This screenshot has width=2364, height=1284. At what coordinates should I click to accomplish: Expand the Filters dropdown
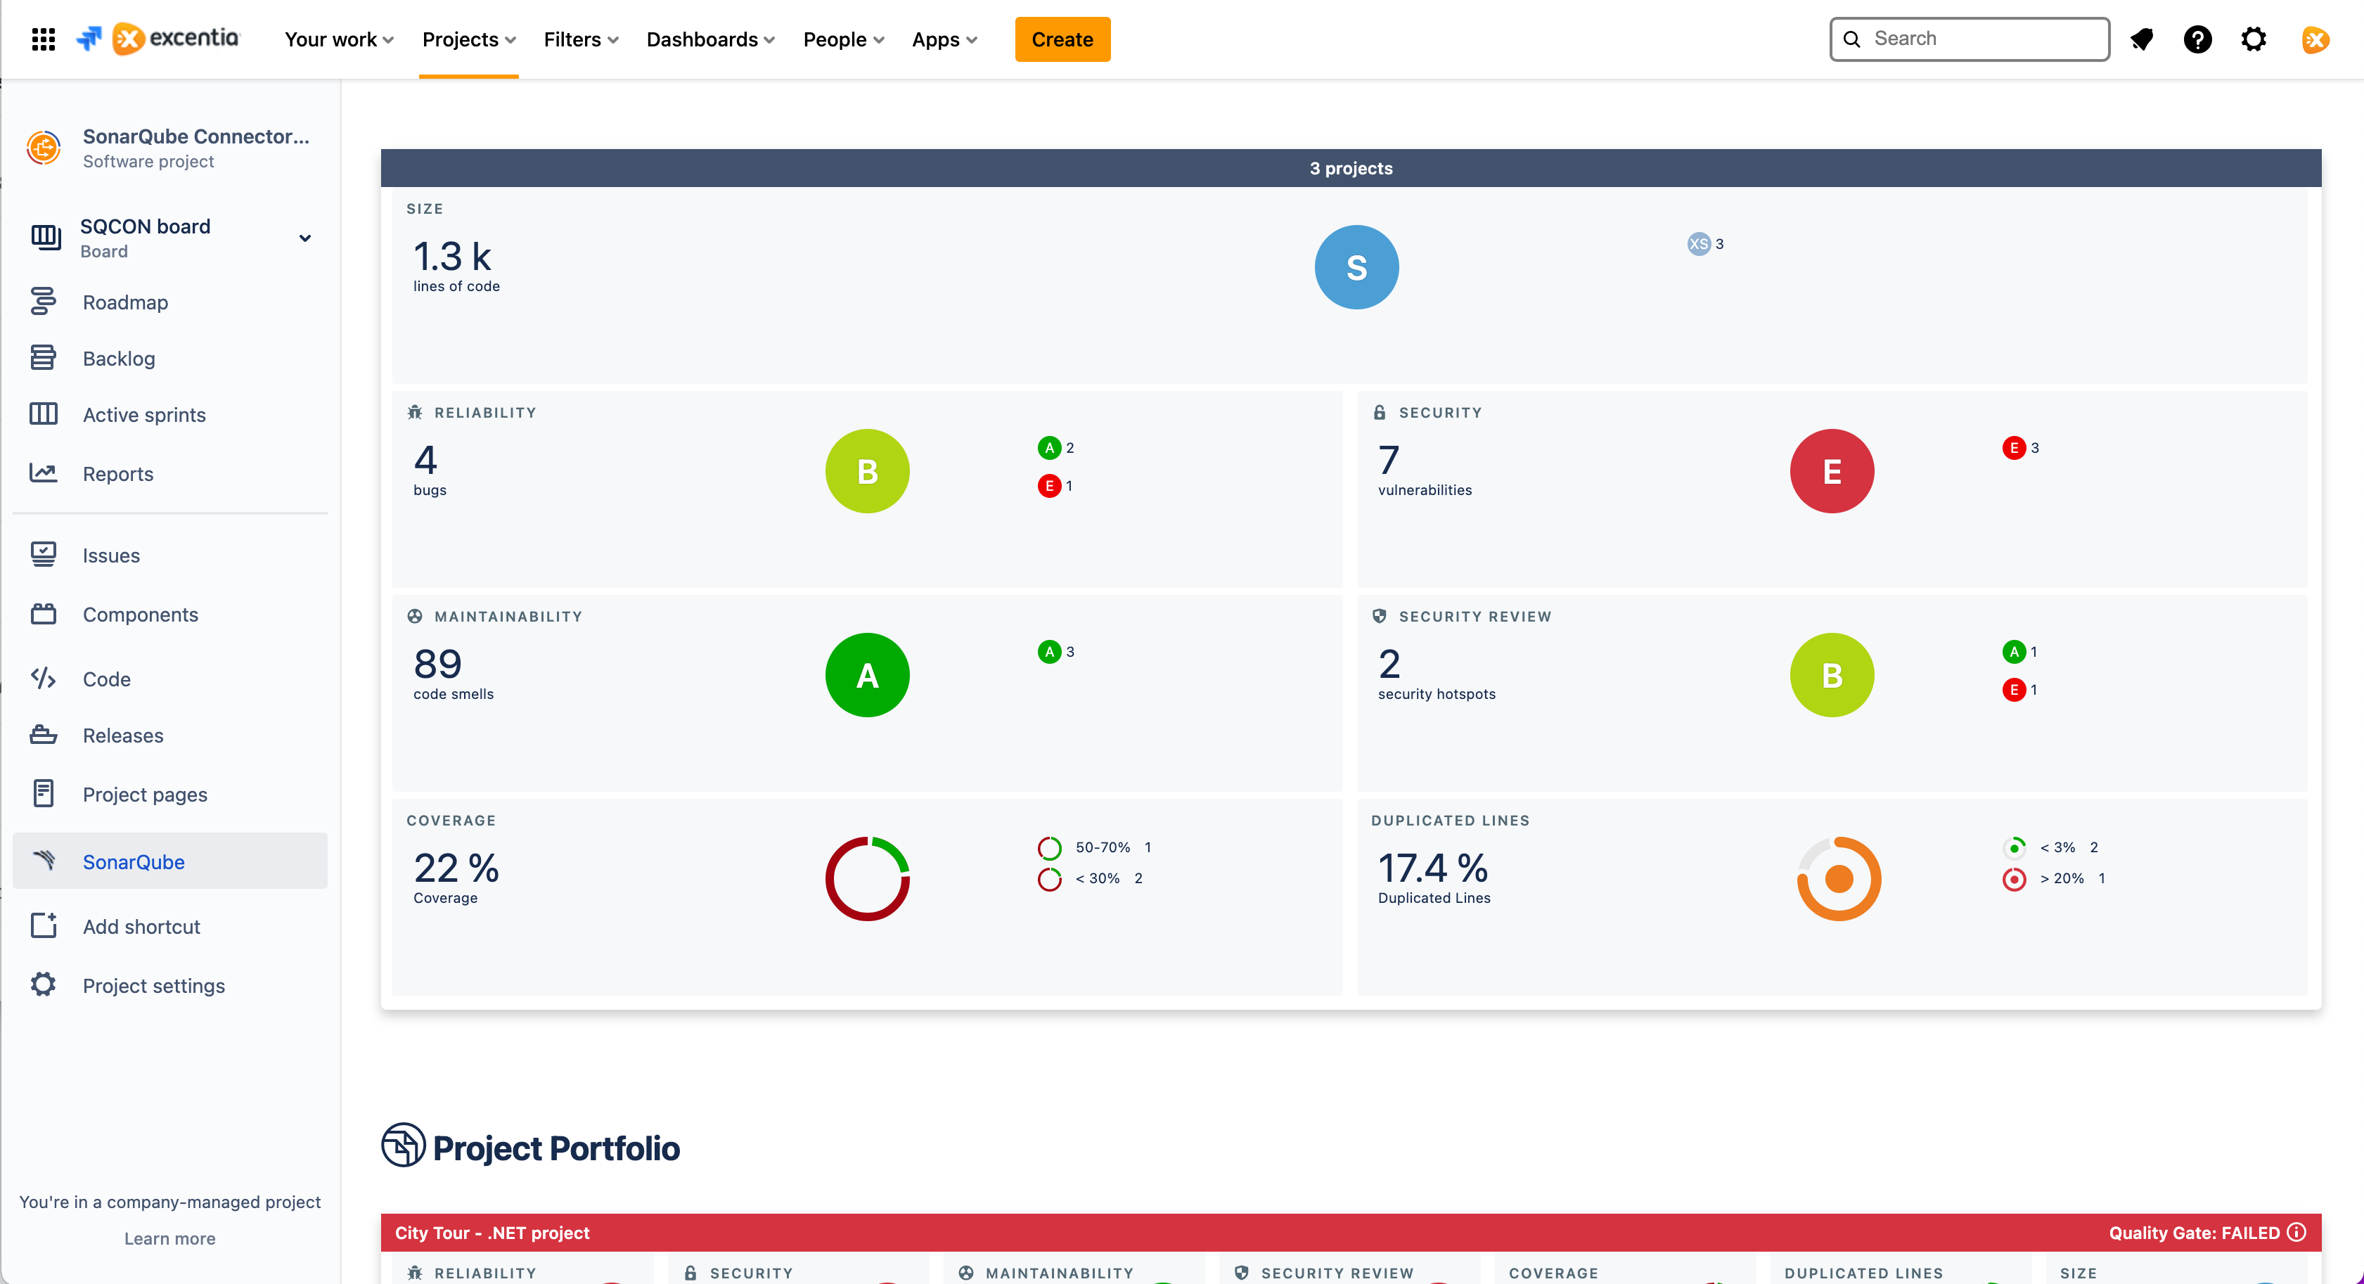(x=581, y=39)
